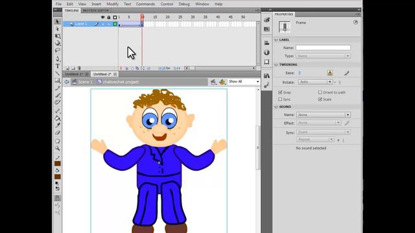This screenshot has width=415, height=233.
Task: Open the sound Effect dropdown
Action: pos(318,123)
